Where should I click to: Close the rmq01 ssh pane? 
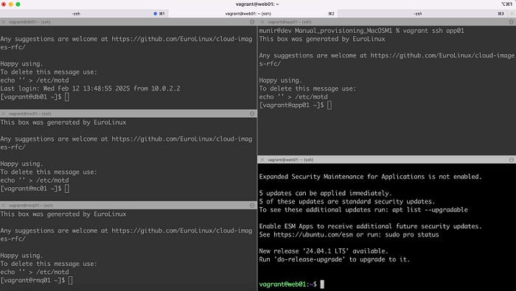[3, 206]
